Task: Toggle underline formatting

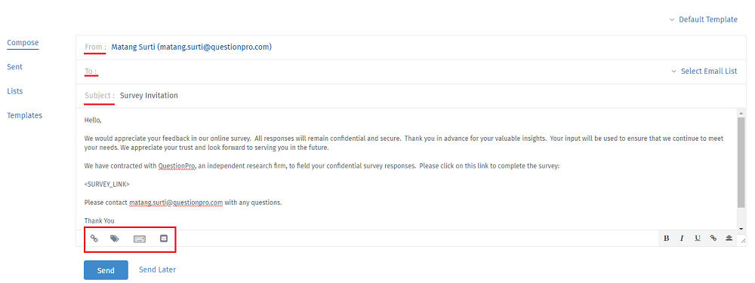Action: coord(697,239)
